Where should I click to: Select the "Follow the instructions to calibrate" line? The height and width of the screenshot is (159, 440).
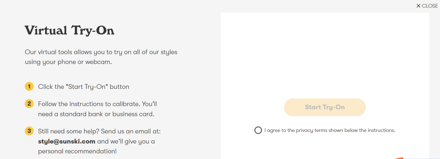click(98, 104)
